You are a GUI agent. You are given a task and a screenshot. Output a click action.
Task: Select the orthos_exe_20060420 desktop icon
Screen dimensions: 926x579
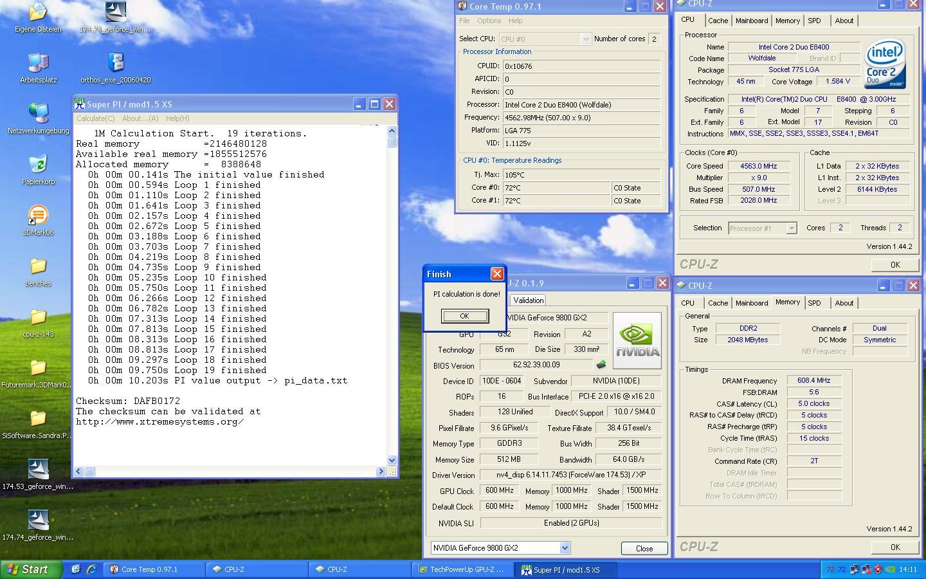[x=116, y=68]
